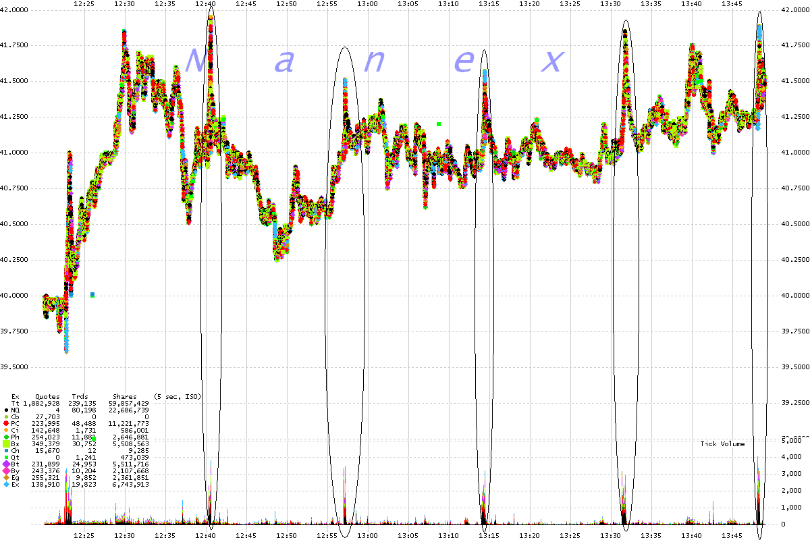Click the isolated green dot near 13:09
The image size is (810, 540).
pyautogui.click(x=439, y=124)
